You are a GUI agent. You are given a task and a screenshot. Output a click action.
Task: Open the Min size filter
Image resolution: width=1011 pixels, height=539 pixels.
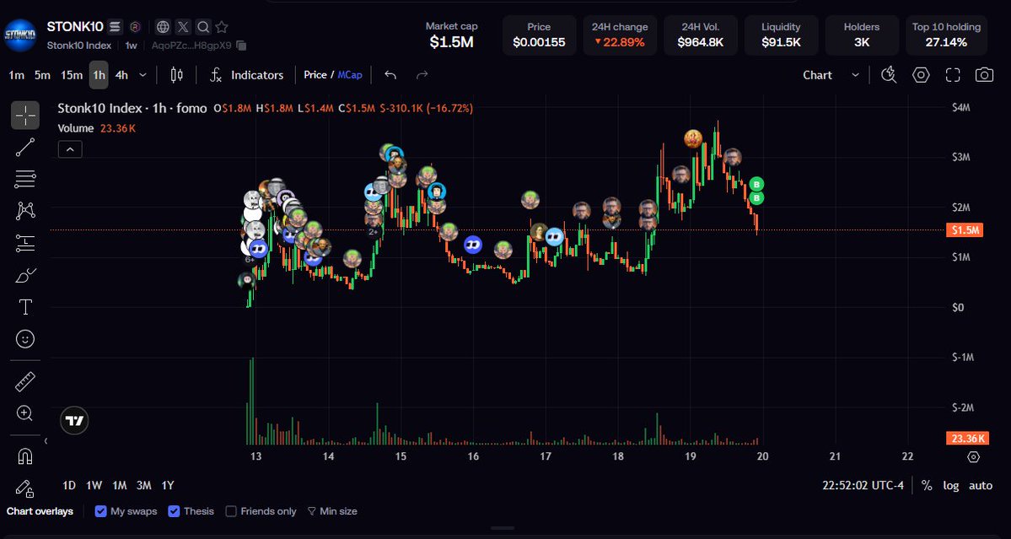tap(332, 511)
